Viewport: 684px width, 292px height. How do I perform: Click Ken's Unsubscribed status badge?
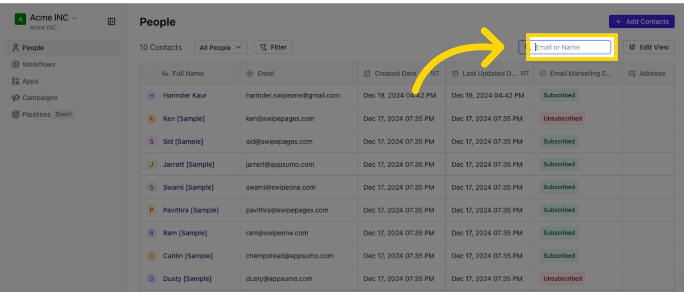(562, 118)
